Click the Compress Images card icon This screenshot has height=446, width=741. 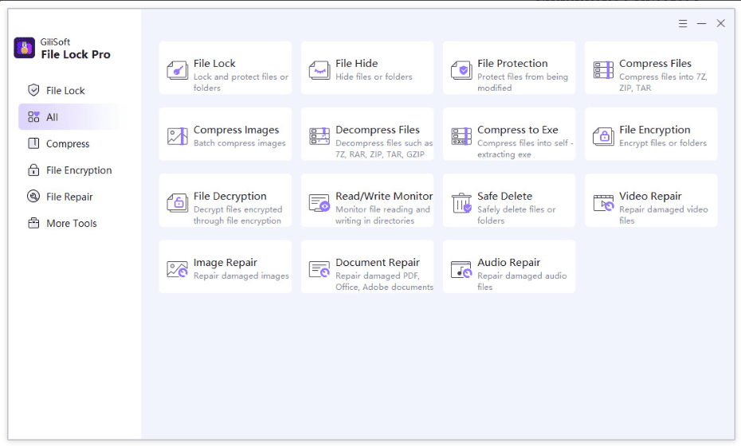point(178,136)
